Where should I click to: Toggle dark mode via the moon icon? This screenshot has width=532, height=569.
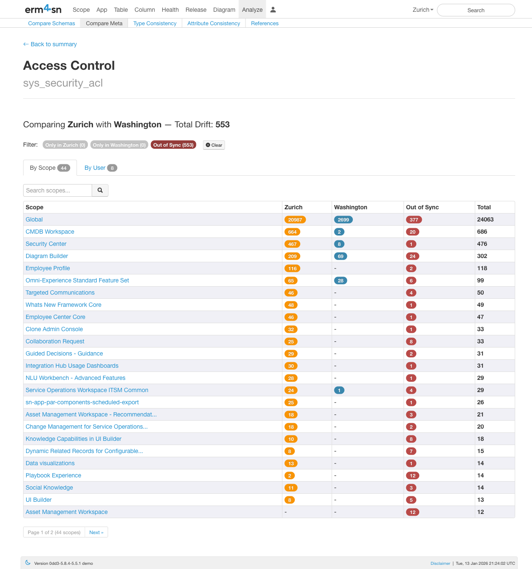pos(28,562)
